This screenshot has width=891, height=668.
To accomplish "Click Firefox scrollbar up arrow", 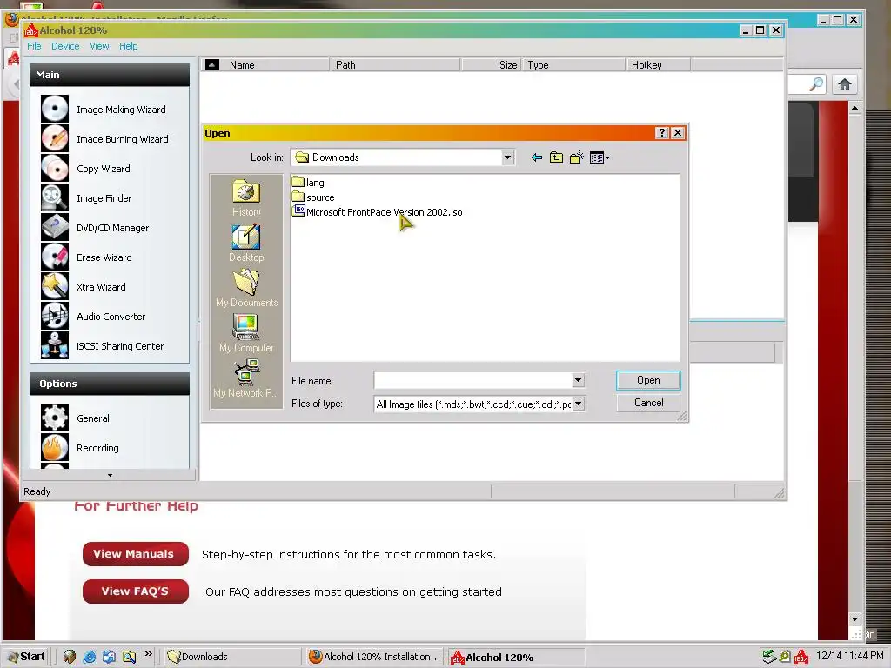I will tap(855, 108).
